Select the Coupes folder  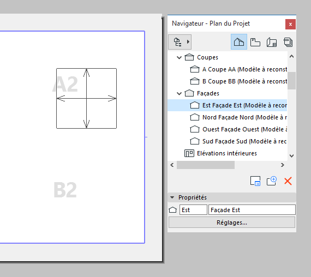pos(207,57)
